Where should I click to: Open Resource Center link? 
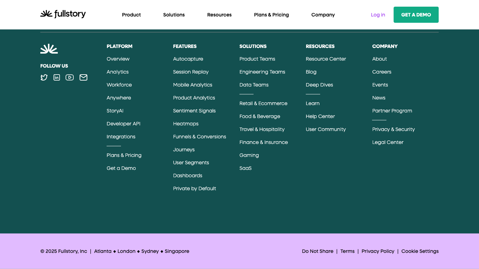(x=326, y=59)
